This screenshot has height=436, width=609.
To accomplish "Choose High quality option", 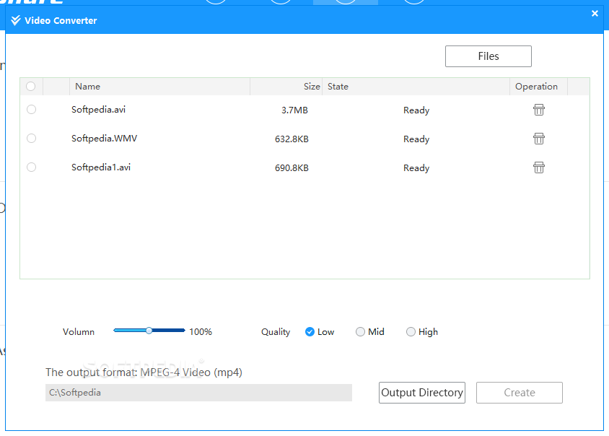I will point(411,332).
